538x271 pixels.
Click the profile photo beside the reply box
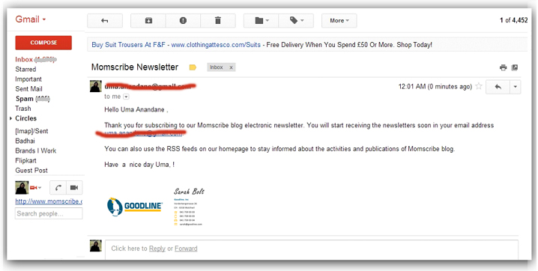tap(96, 246)
